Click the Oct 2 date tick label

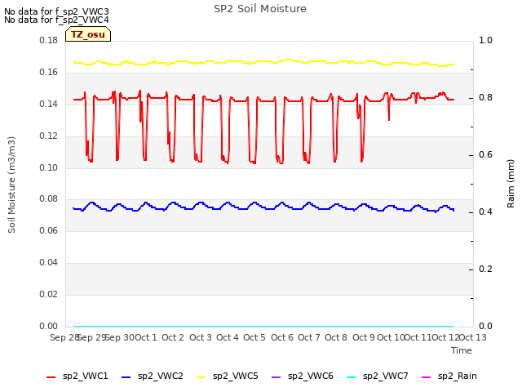[x=173, y=337]
